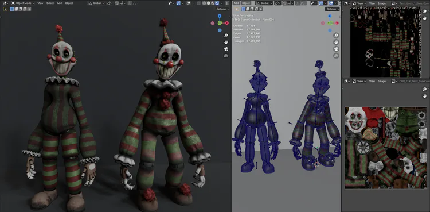Toggle perspective/orthographic grid in left viewport
Viewport: 430px width, 212px height.
226,56
